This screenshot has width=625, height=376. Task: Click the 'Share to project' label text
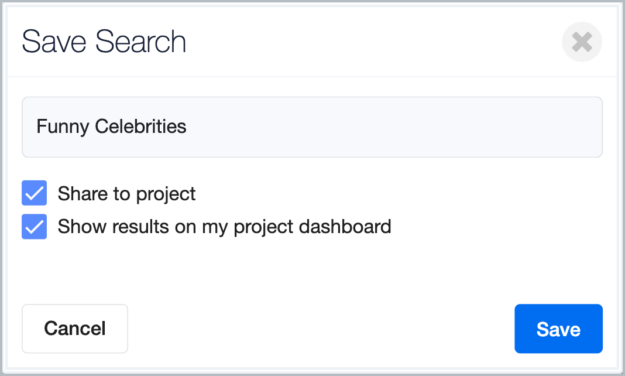click(x=127, y=194)
